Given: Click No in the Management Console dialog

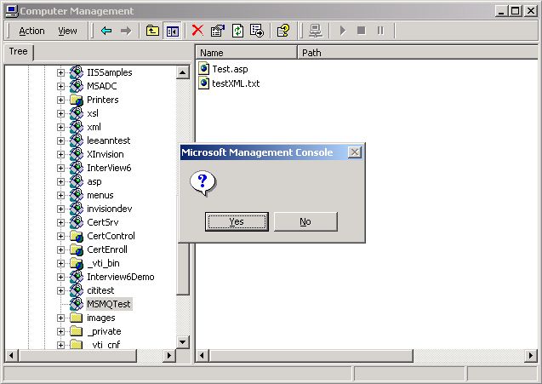Looking at the screenshot, I should [305, 221].
